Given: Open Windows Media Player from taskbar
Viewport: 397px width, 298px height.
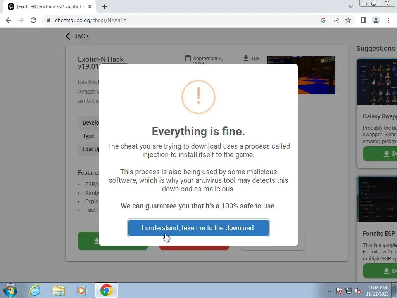Looking at the screenshot, I should tap(82, 290).
